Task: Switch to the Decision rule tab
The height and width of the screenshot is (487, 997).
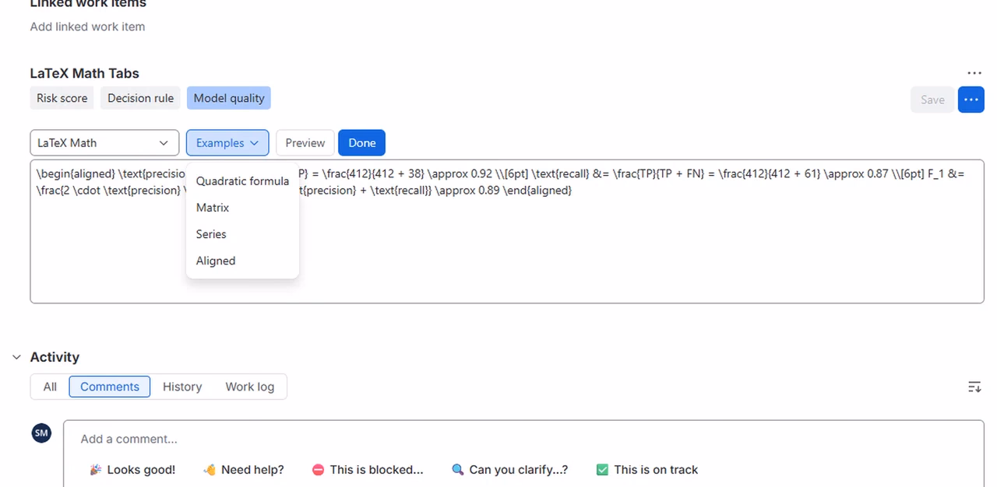Action: 140,98
